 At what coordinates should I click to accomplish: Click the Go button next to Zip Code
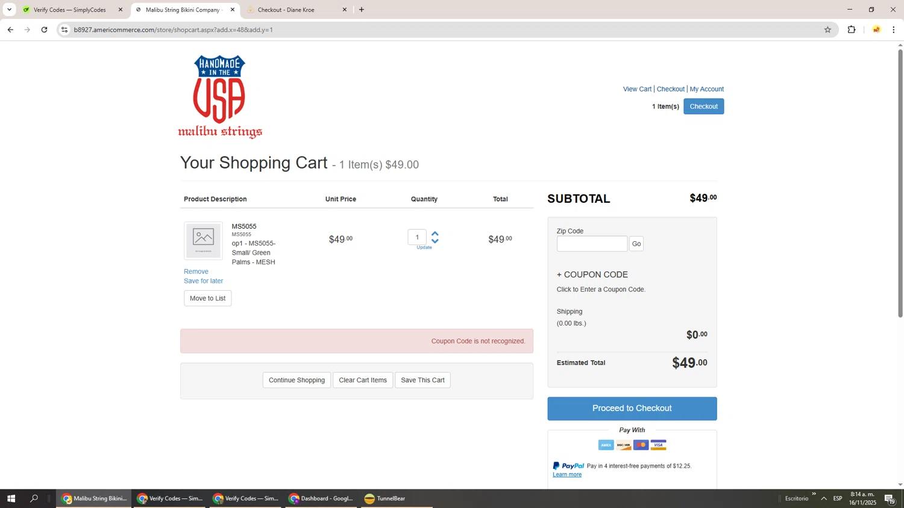pos(636,244)
